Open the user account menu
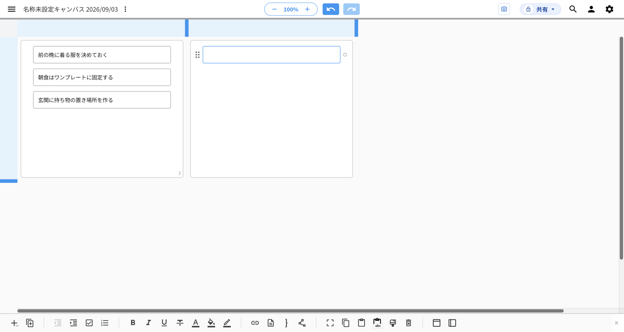This screenshot has width=624, height=332. pyautogui.click(x=591, y=9)
